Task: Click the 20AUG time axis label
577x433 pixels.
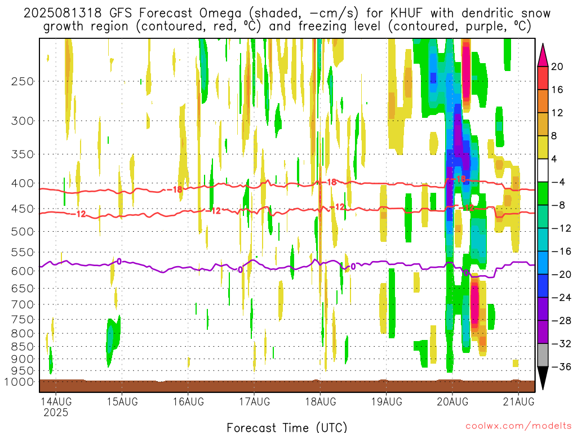Action: click(x=452, y=401)
